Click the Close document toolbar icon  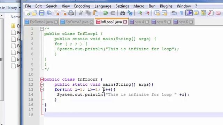(x=56, y=13)
